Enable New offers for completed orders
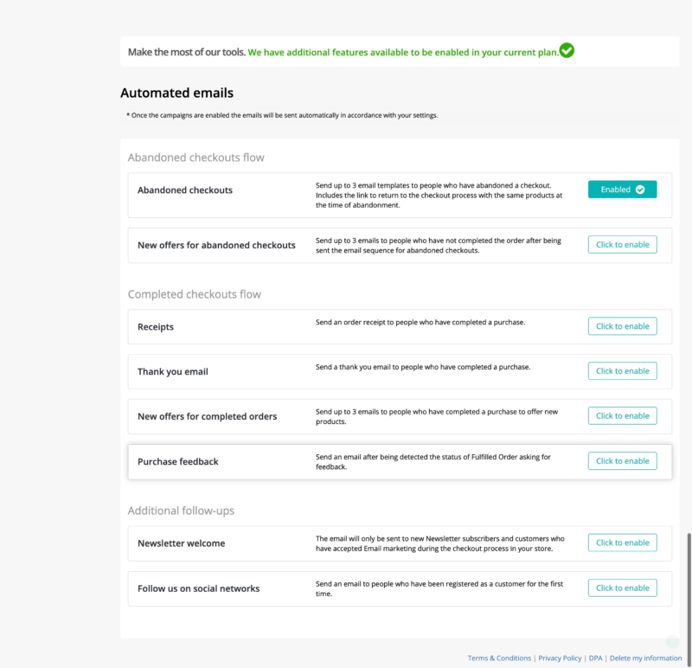The width and height of the screenshot is (692, 668). tap(622, 416)
